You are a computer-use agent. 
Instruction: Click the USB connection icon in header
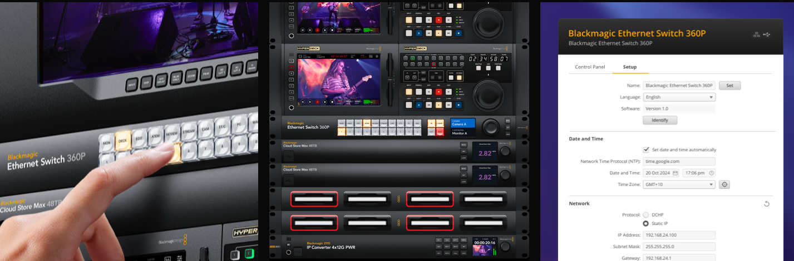767,34
